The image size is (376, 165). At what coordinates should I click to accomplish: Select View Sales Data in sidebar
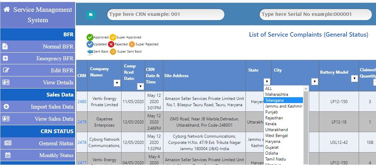54,119
